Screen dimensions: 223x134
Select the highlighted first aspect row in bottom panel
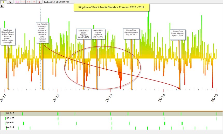tap(112, 114)
